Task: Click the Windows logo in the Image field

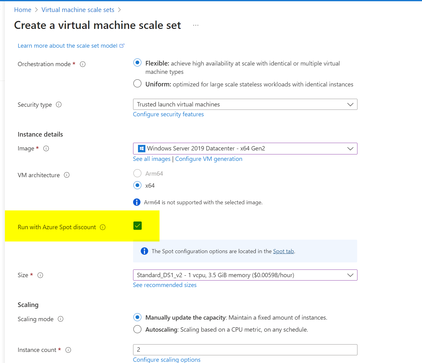Action: (142, 149)
